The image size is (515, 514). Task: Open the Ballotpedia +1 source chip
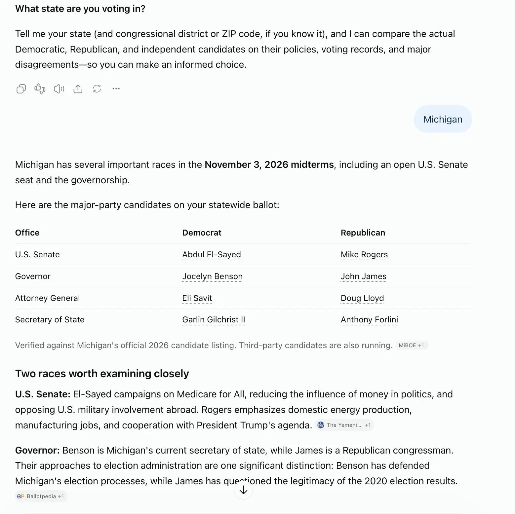[41, 496]
